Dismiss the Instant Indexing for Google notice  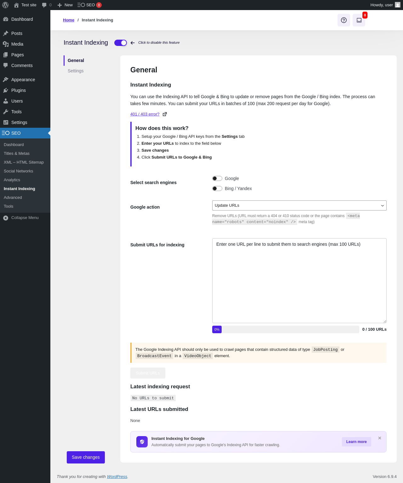(x=380, y=438)
